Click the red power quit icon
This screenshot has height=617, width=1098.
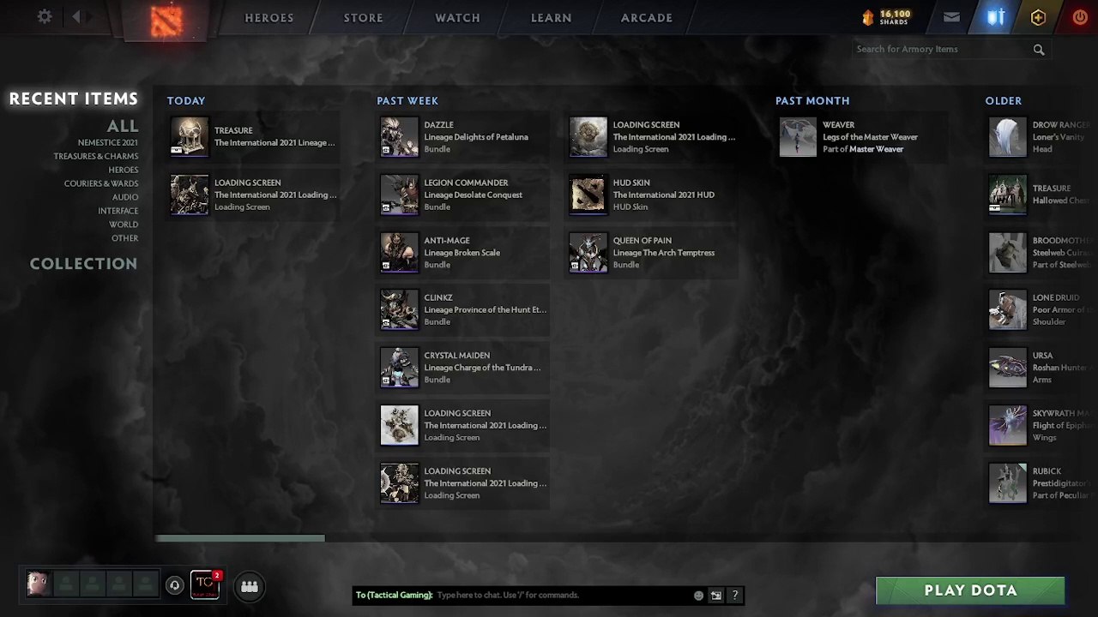tap(1080, 17)
